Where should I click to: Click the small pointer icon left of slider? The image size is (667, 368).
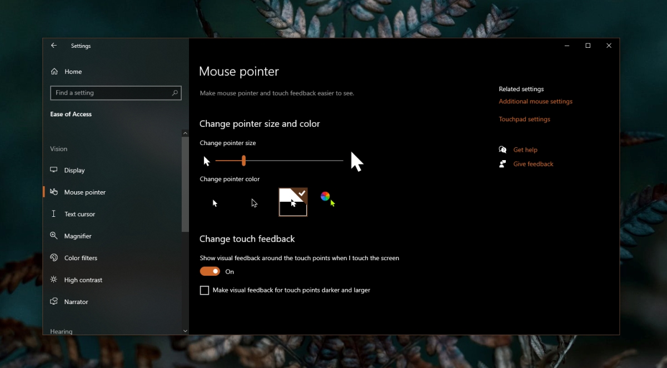[x=207, y=161]
